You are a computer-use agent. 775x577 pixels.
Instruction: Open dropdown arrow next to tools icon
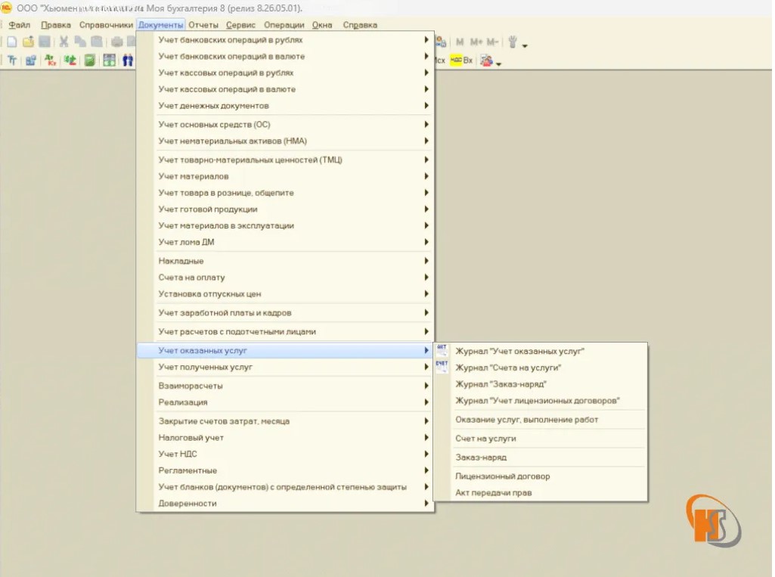point(525,45)
